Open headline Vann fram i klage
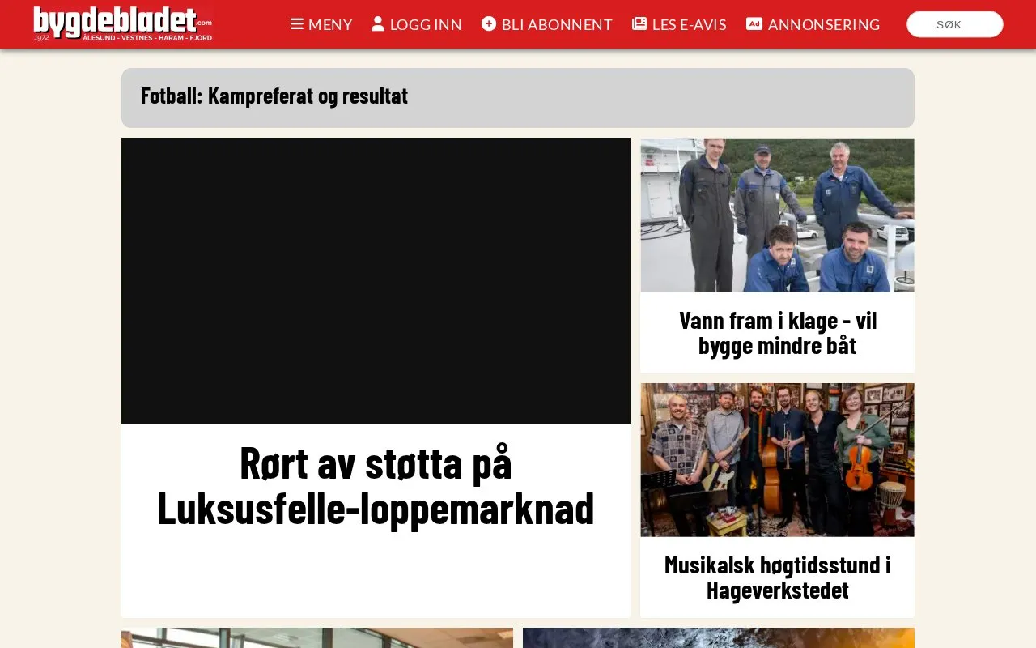 tap(778, 332)
